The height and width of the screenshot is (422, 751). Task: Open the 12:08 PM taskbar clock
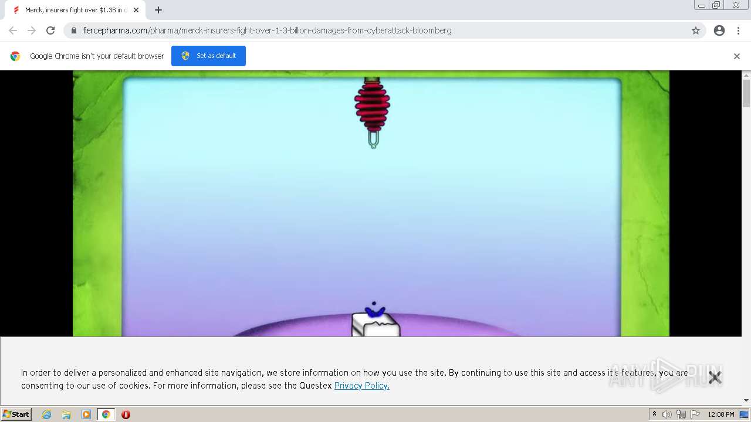[721, 414]
